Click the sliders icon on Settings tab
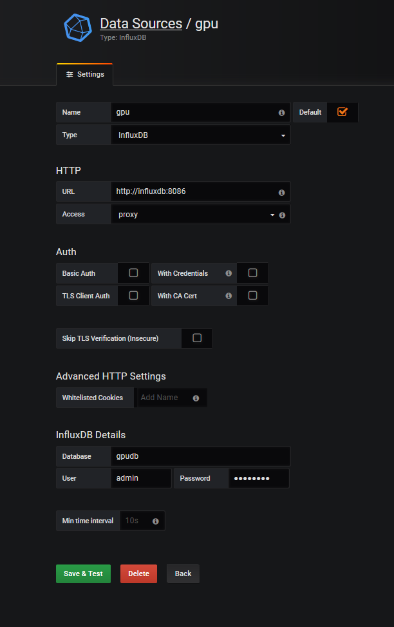This screenshot has width=394, height=627. coord(70,74)
